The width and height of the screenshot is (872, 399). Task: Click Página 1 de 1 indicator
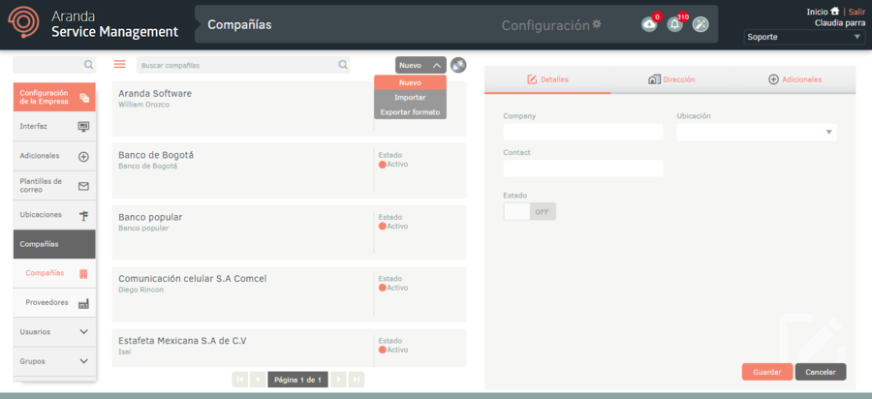tap(298, 380)
